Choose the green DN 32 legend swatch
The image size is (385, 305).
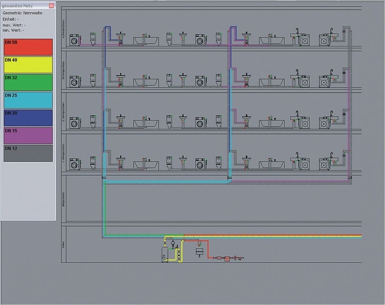point(28,82)
